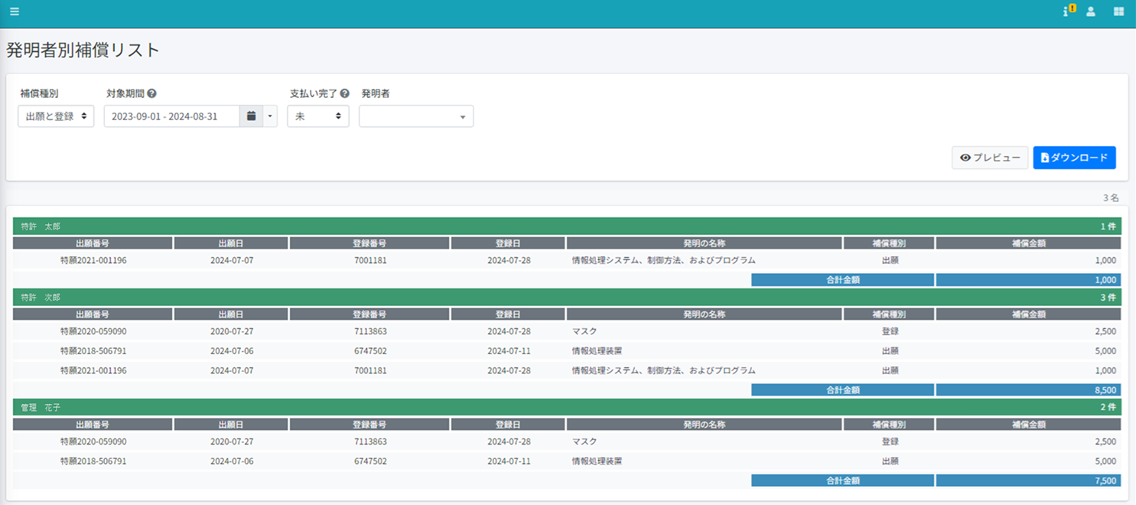This screenshot has height=505, width=1136.
Task: Click 出願番号 column header under 特許 太郎
Action: pos(93,243)
